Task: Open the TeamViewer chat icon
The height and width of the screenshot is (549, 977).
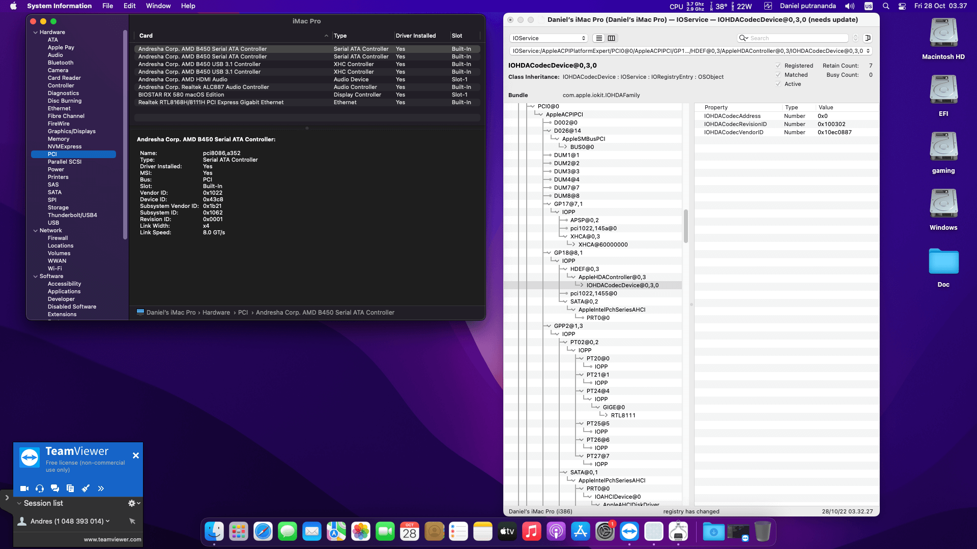Action: pos(55,489)
